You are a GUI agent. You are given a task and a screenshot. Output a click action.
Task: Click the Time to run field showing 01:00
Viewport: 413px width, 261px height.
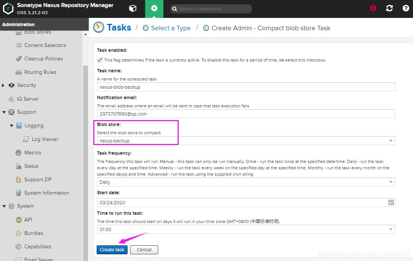(x=246, y=229)
